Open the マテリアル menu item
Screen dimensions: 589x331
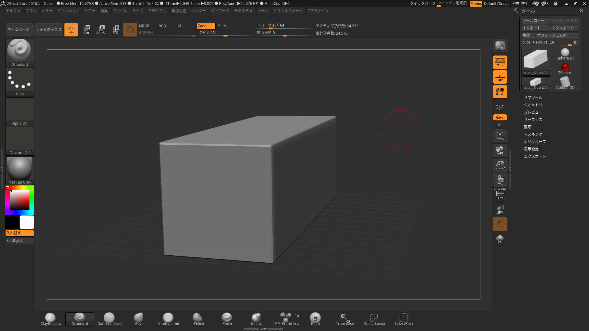(x=157, y=10)
